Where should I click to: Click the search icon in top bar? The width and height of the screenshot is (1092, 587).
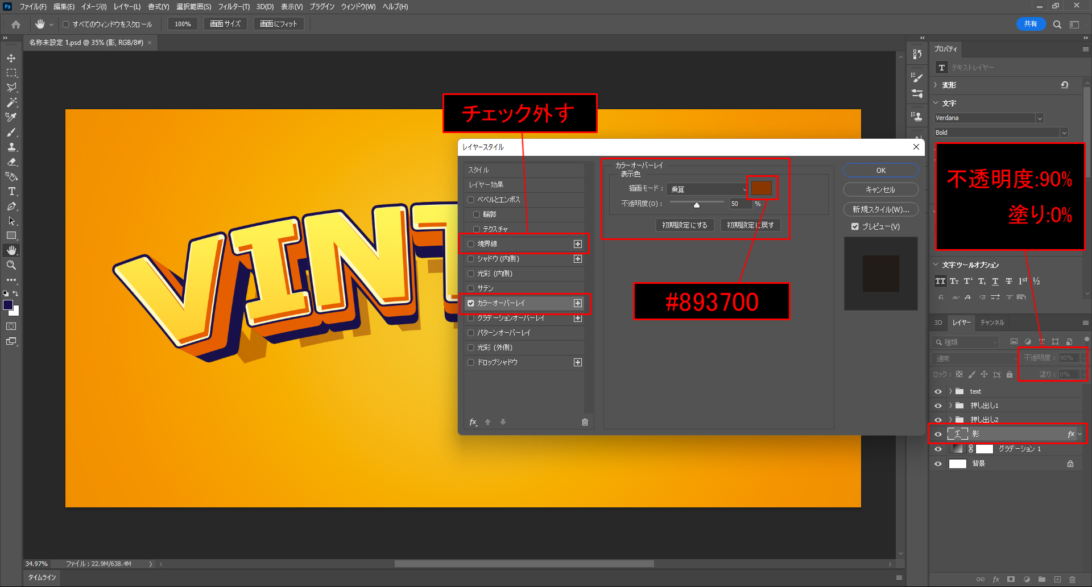click(x=1057, y=24)
